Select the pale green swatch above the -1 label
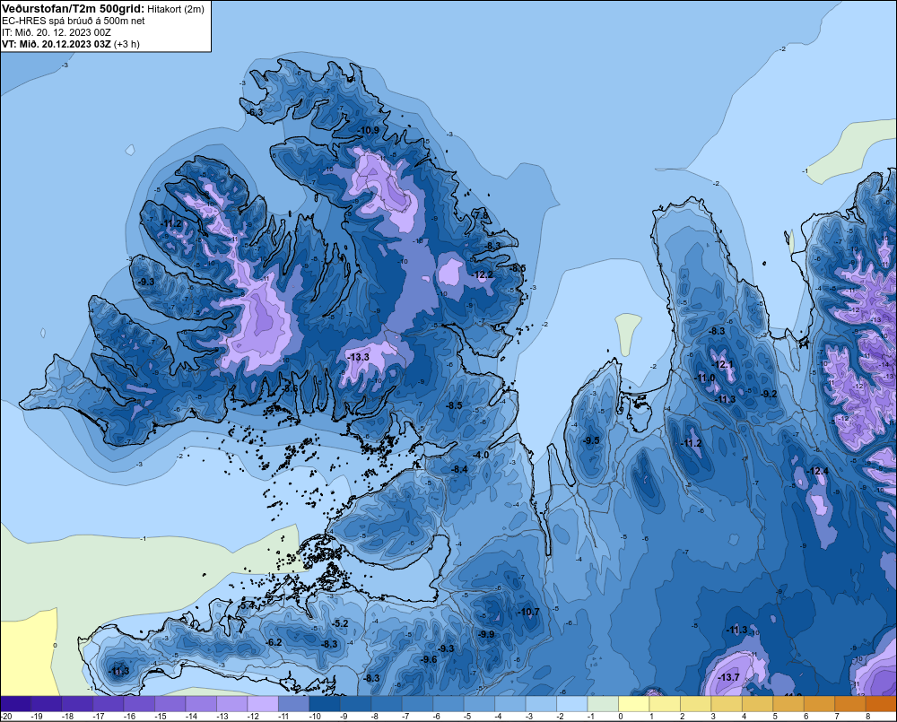This screenshot has height=722, width=897. (603, 704)
